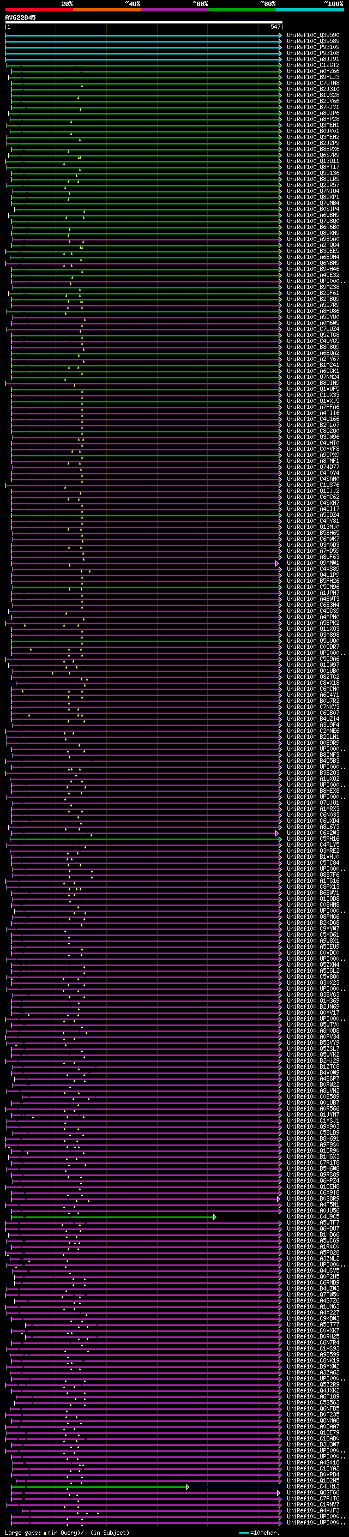Click the white query length bar ending at 547
This screenshot has width=349, height=1537.
(x=144, y=22)
